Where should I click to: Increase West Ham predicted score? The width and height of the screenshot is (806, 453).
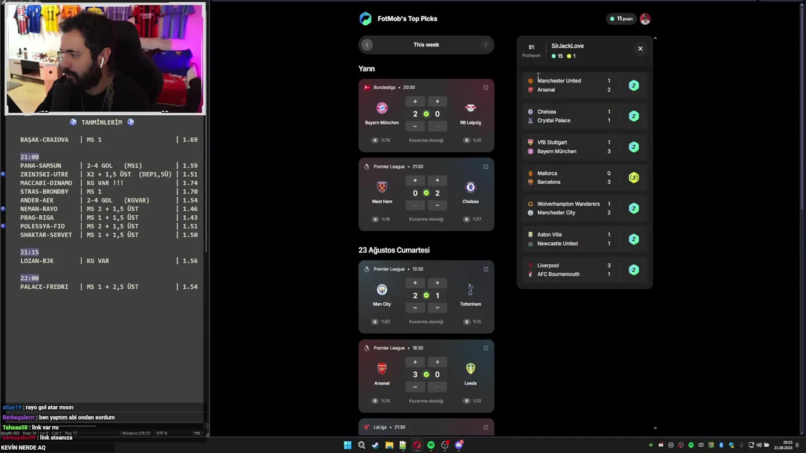pos(415,181)
